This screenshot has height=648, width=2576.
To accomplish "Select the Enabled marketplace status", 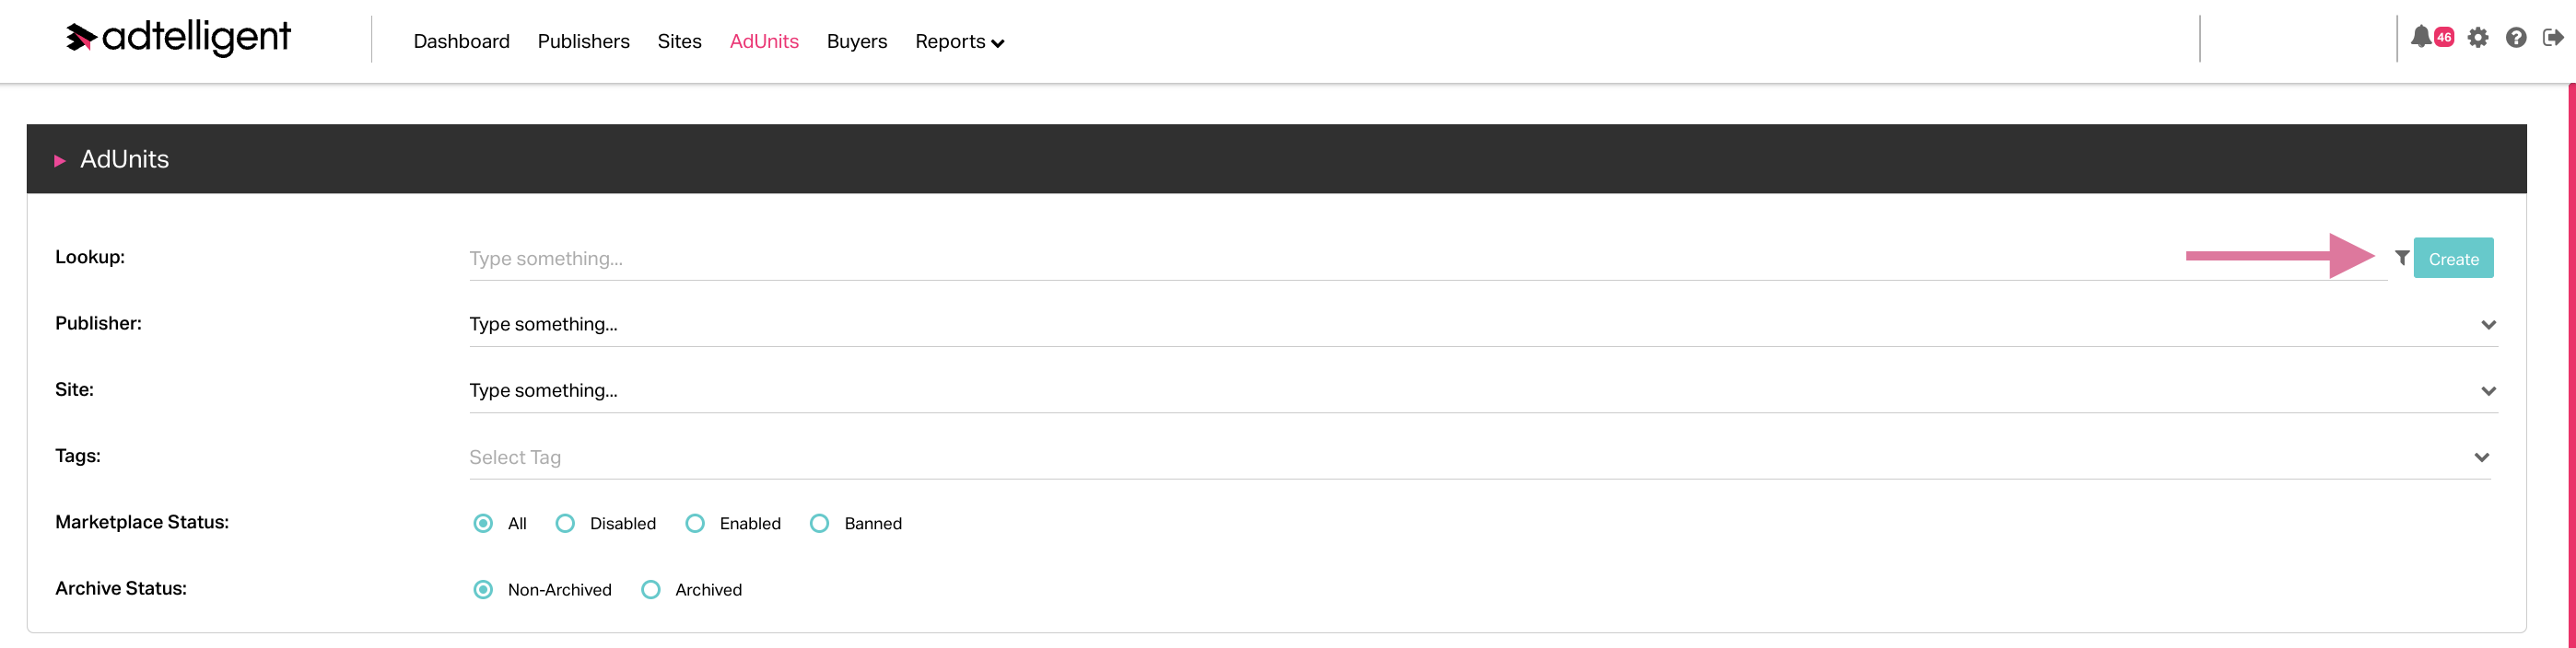I will click(x=695, y=523).
